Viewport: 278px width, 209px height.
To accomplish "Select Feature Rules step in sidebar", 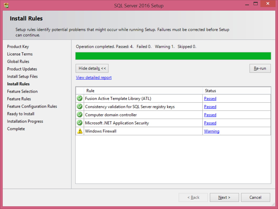I will (19, 99).
